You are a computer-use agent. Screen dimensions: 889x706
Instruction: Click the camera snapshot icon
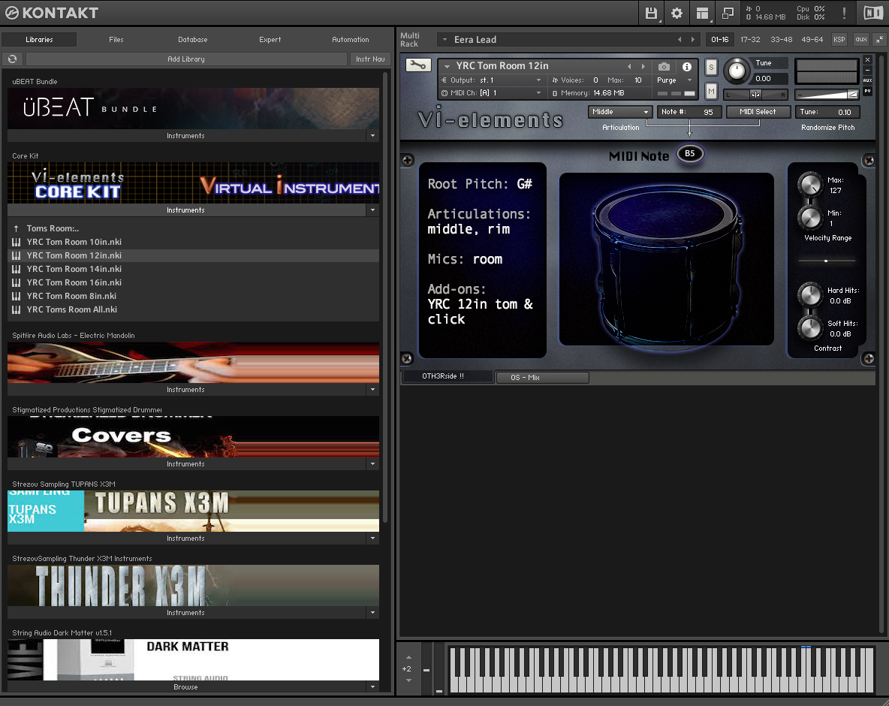[x=664, y=66]
